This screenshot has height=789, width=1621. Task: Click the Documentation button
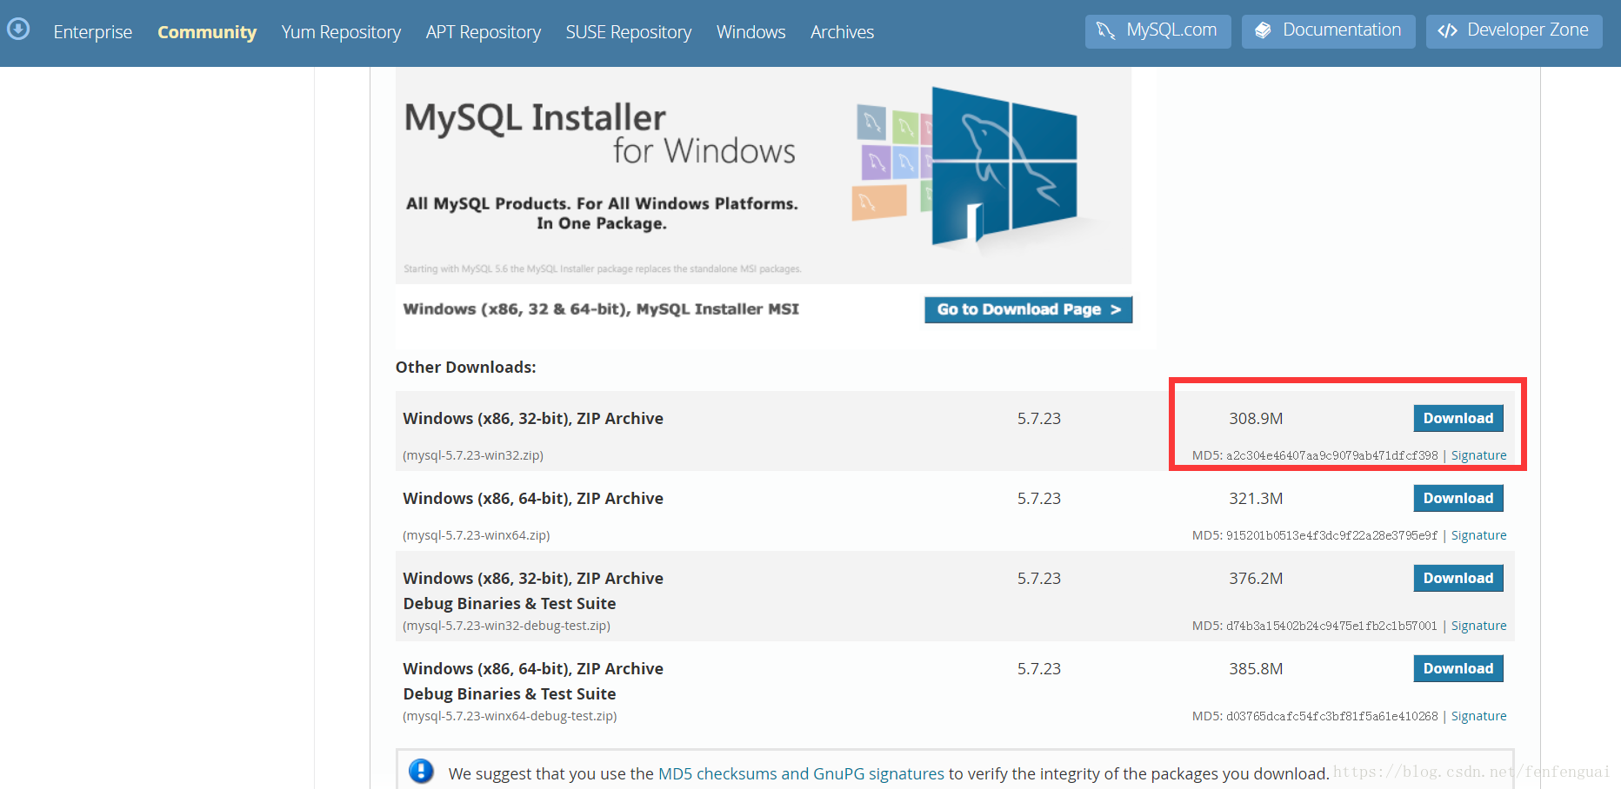coord(1328,31)
